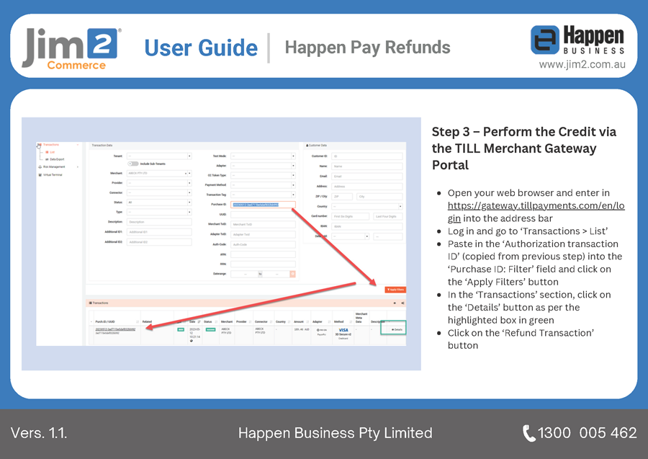Open the Tenant dropdown
Viewport: 648px width, 459px height.
click(159, 156)
